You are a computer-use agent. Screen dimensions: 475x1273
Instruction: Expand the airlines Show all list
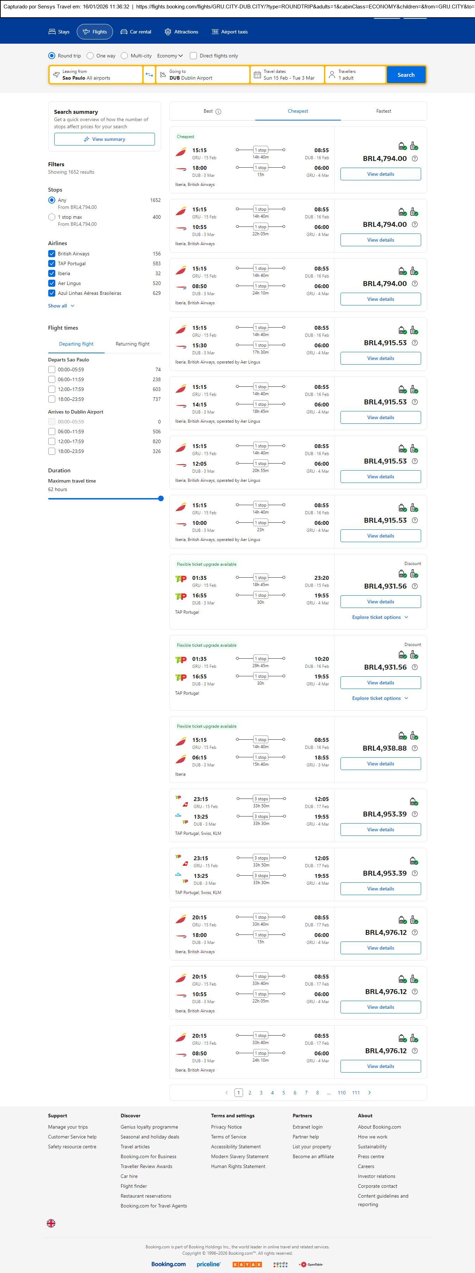click(x=61, y=306)
